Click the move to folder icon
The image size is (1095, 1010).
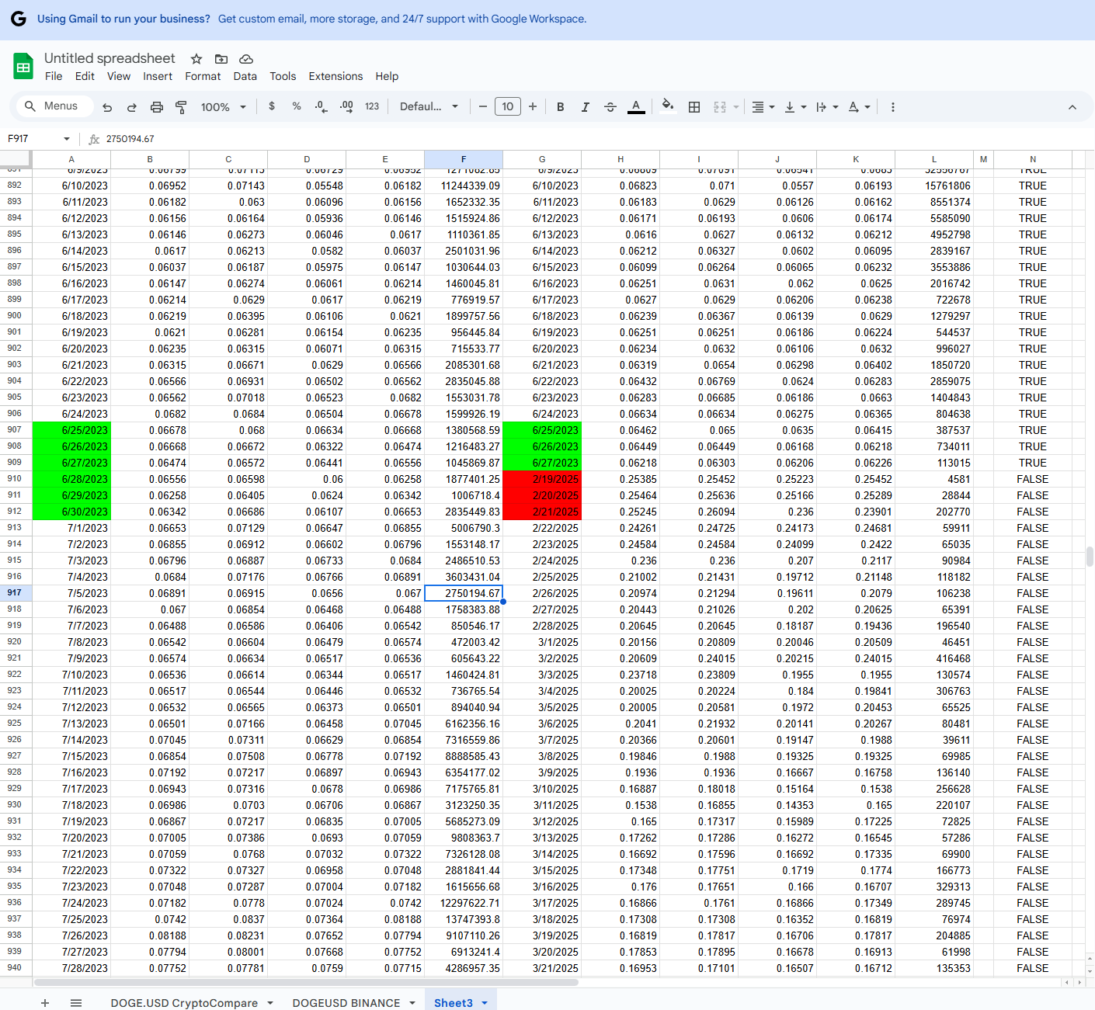[221, 59]
